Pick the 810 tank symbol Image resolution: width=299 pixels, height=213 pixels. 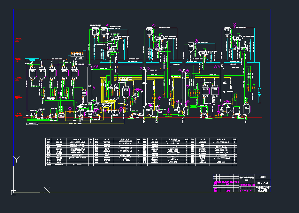(x=126, y=90)
